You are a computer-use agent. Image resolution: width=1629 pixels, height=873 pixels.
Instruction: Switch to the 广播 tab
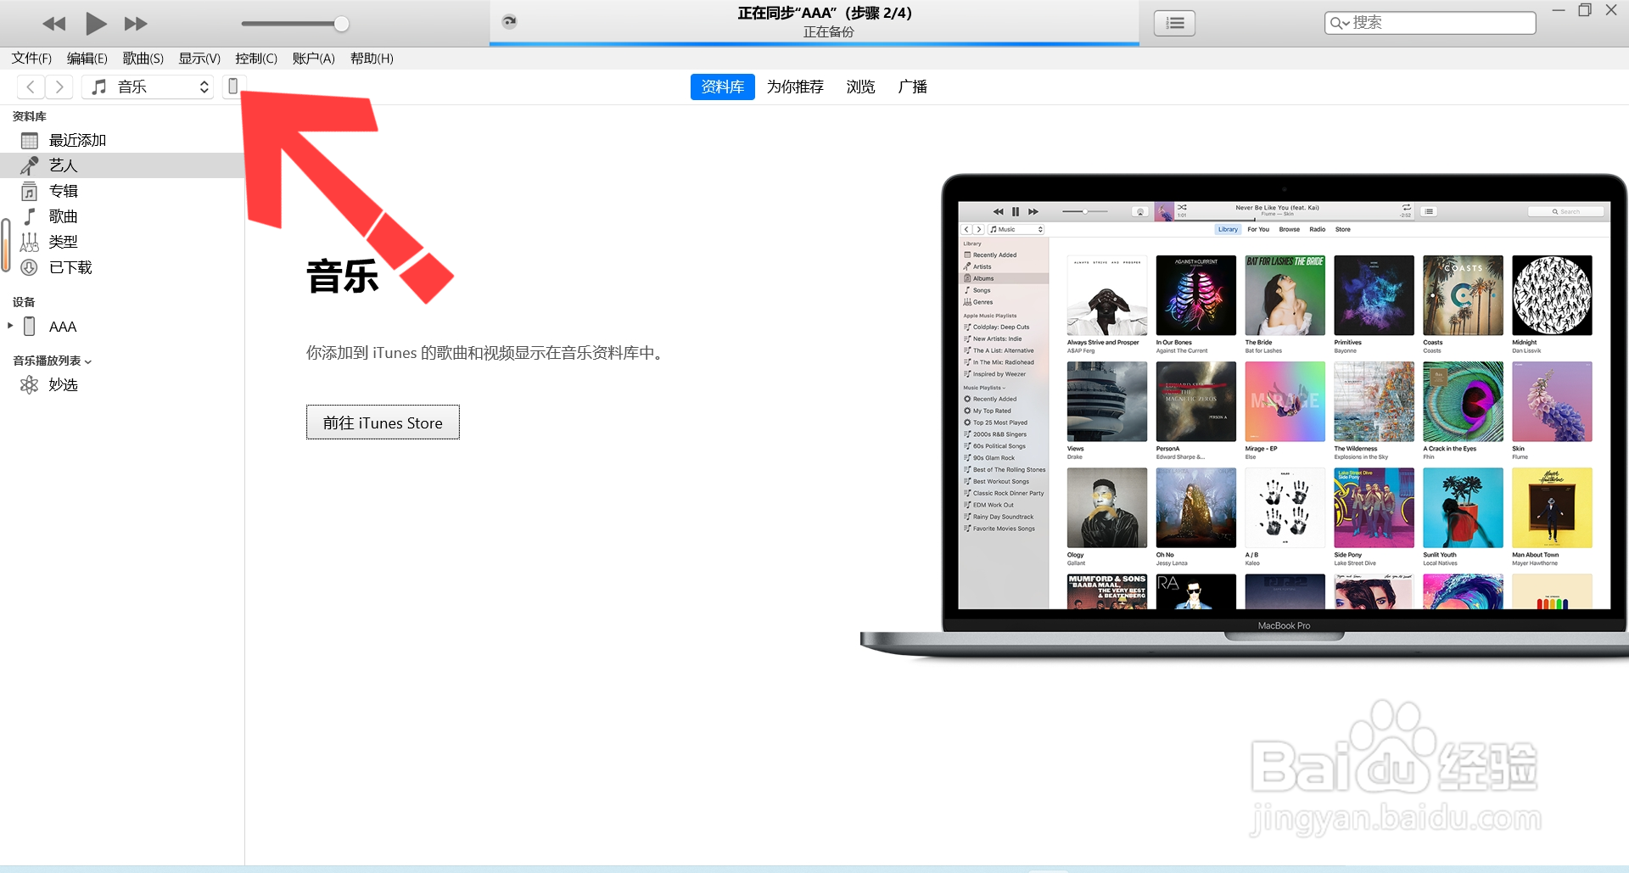pos(913,87)
